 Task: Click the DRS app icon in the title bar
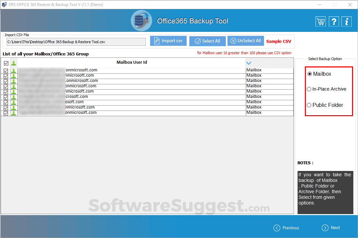coord(4,4)
